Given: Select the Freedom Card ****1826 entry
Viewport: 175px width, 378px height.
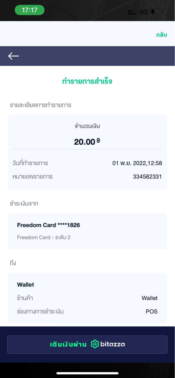Looking at the screenshot, I should pyautogui.click(x=87, y=231).
